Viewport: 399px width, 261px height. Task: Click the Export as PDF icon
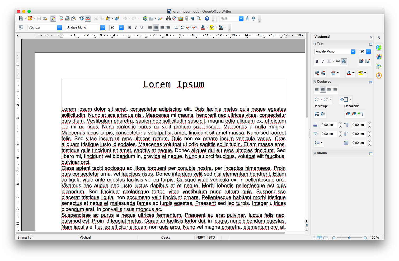61,18
